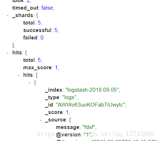
Task: Click the _index key label
Action: click(54, 90)
